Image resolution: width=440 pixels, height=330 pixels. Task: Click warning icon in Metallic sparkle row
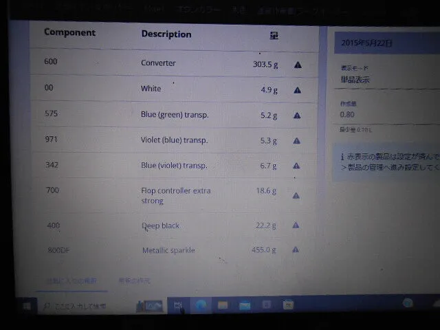(x=296, y=250)
